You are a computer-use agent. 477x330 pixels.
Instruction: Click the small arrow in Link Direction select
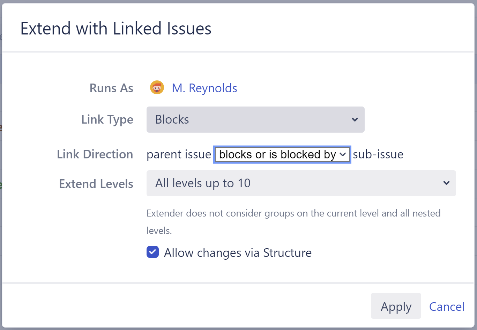pyautogui.click(x=343, y=155)
